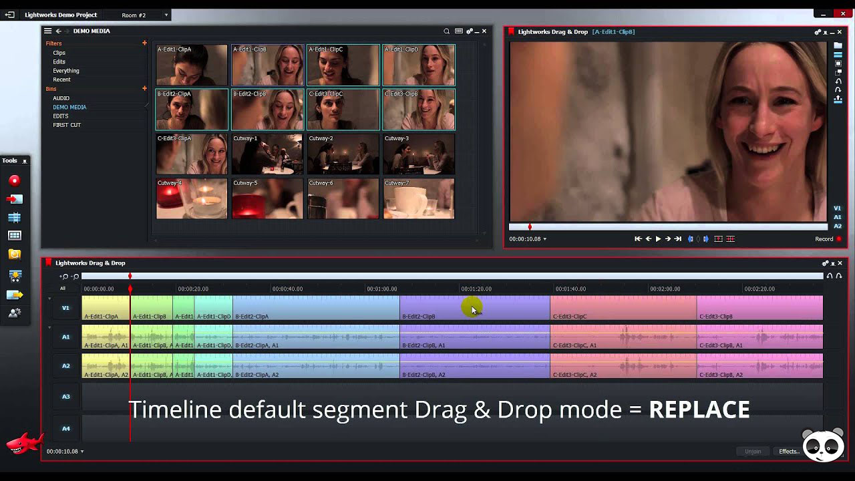Open the viewer timecode dropdown arrow
This screenshot has height=481, width=855.
[x=545, y=239]
